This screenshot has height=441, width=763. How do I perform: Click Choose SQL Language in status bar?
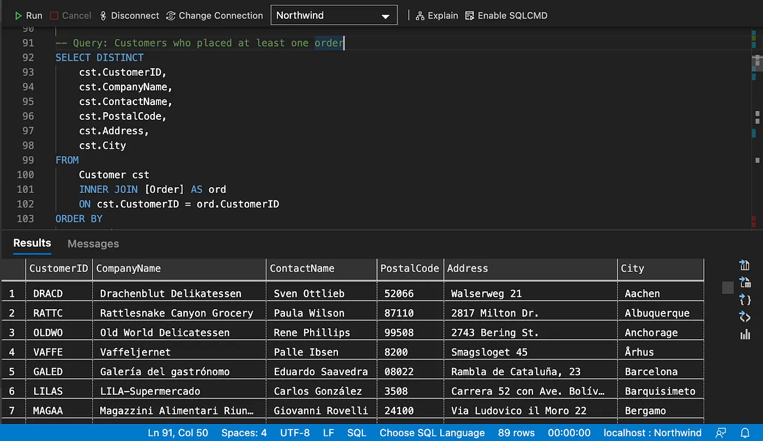432,433
